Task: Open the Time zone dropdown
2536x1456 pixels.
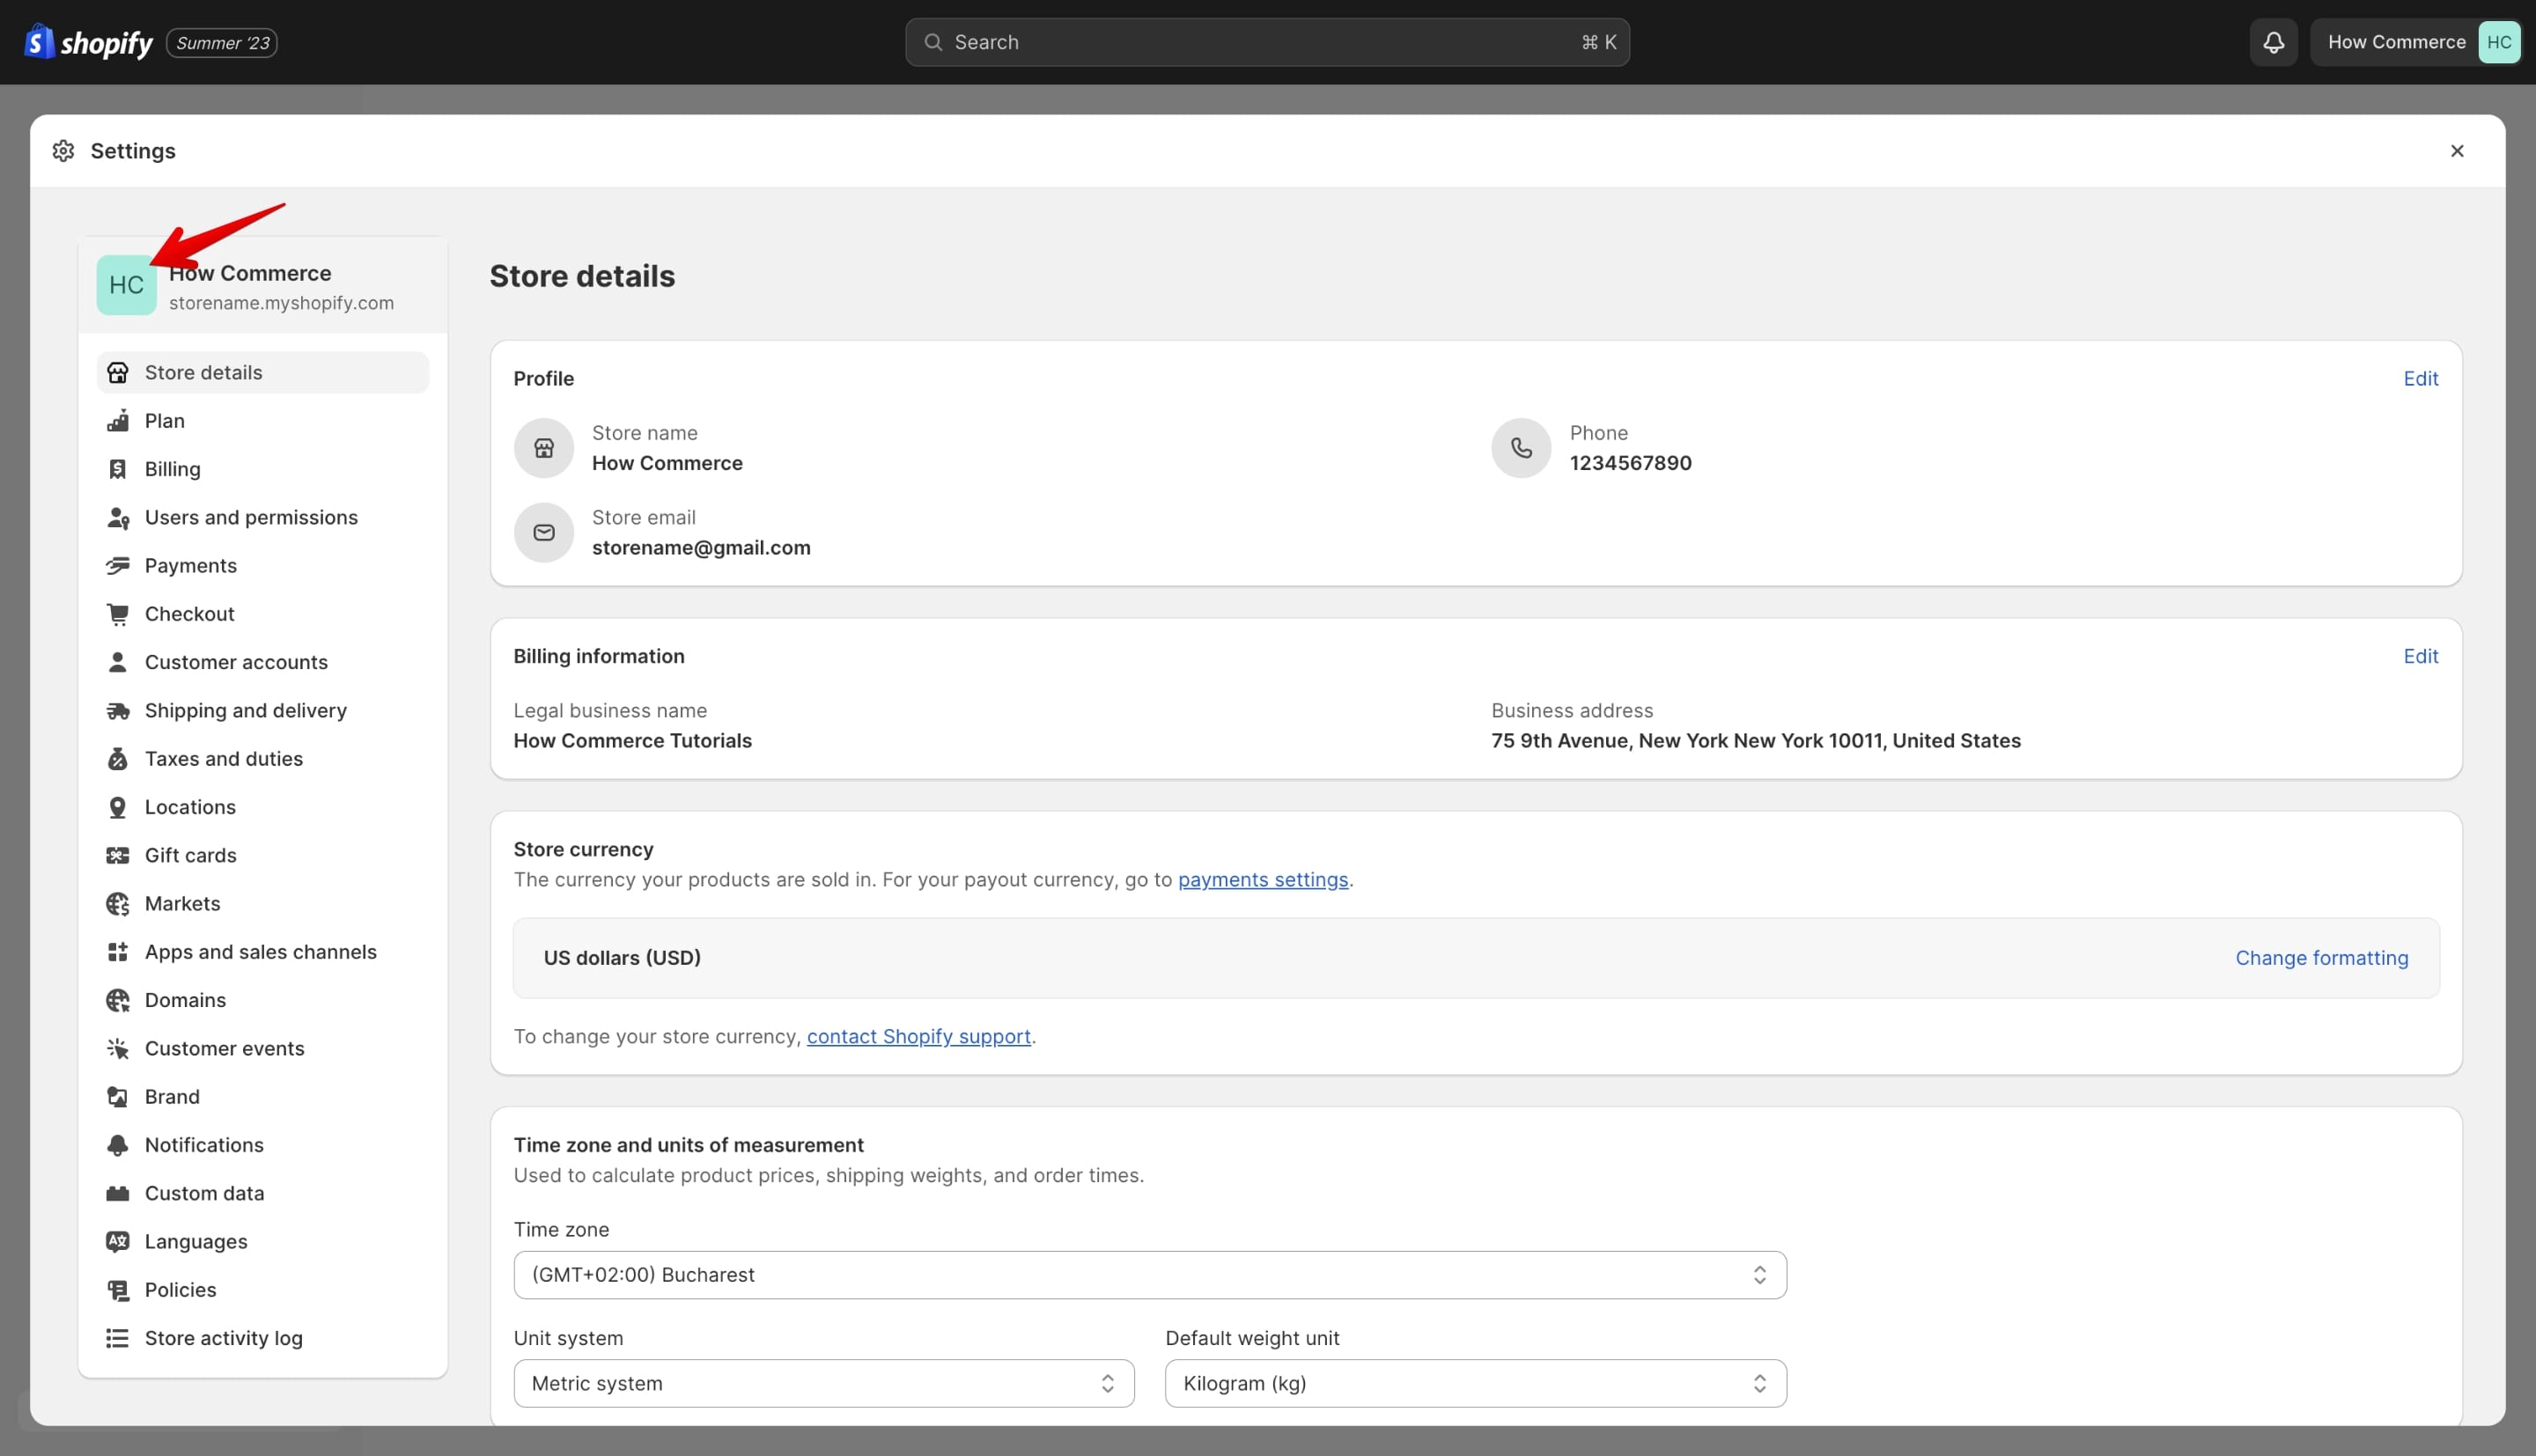Action: 1150,1275
